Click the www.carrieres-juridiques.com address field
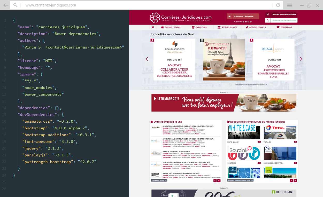The height and width of the screenshot is (197, 323). point(146,5)
